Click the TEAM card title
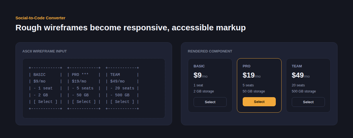Screen dimensions: 353x138 click(x=297, y=66)
